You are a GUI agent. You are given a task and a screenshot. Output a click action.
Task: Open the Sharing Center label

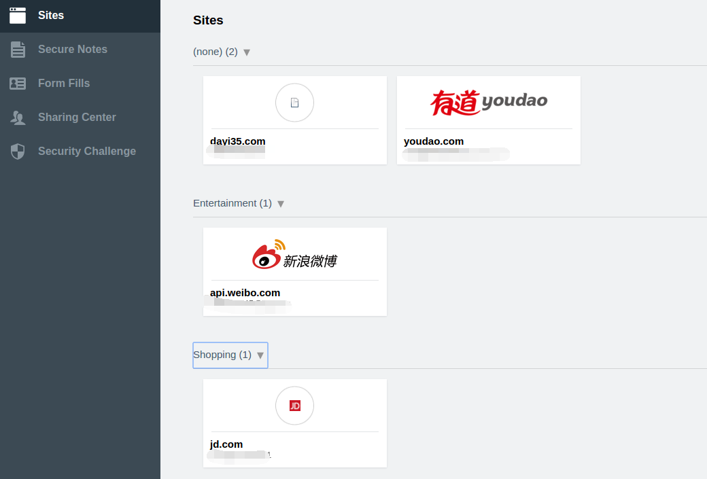(77, 117)
